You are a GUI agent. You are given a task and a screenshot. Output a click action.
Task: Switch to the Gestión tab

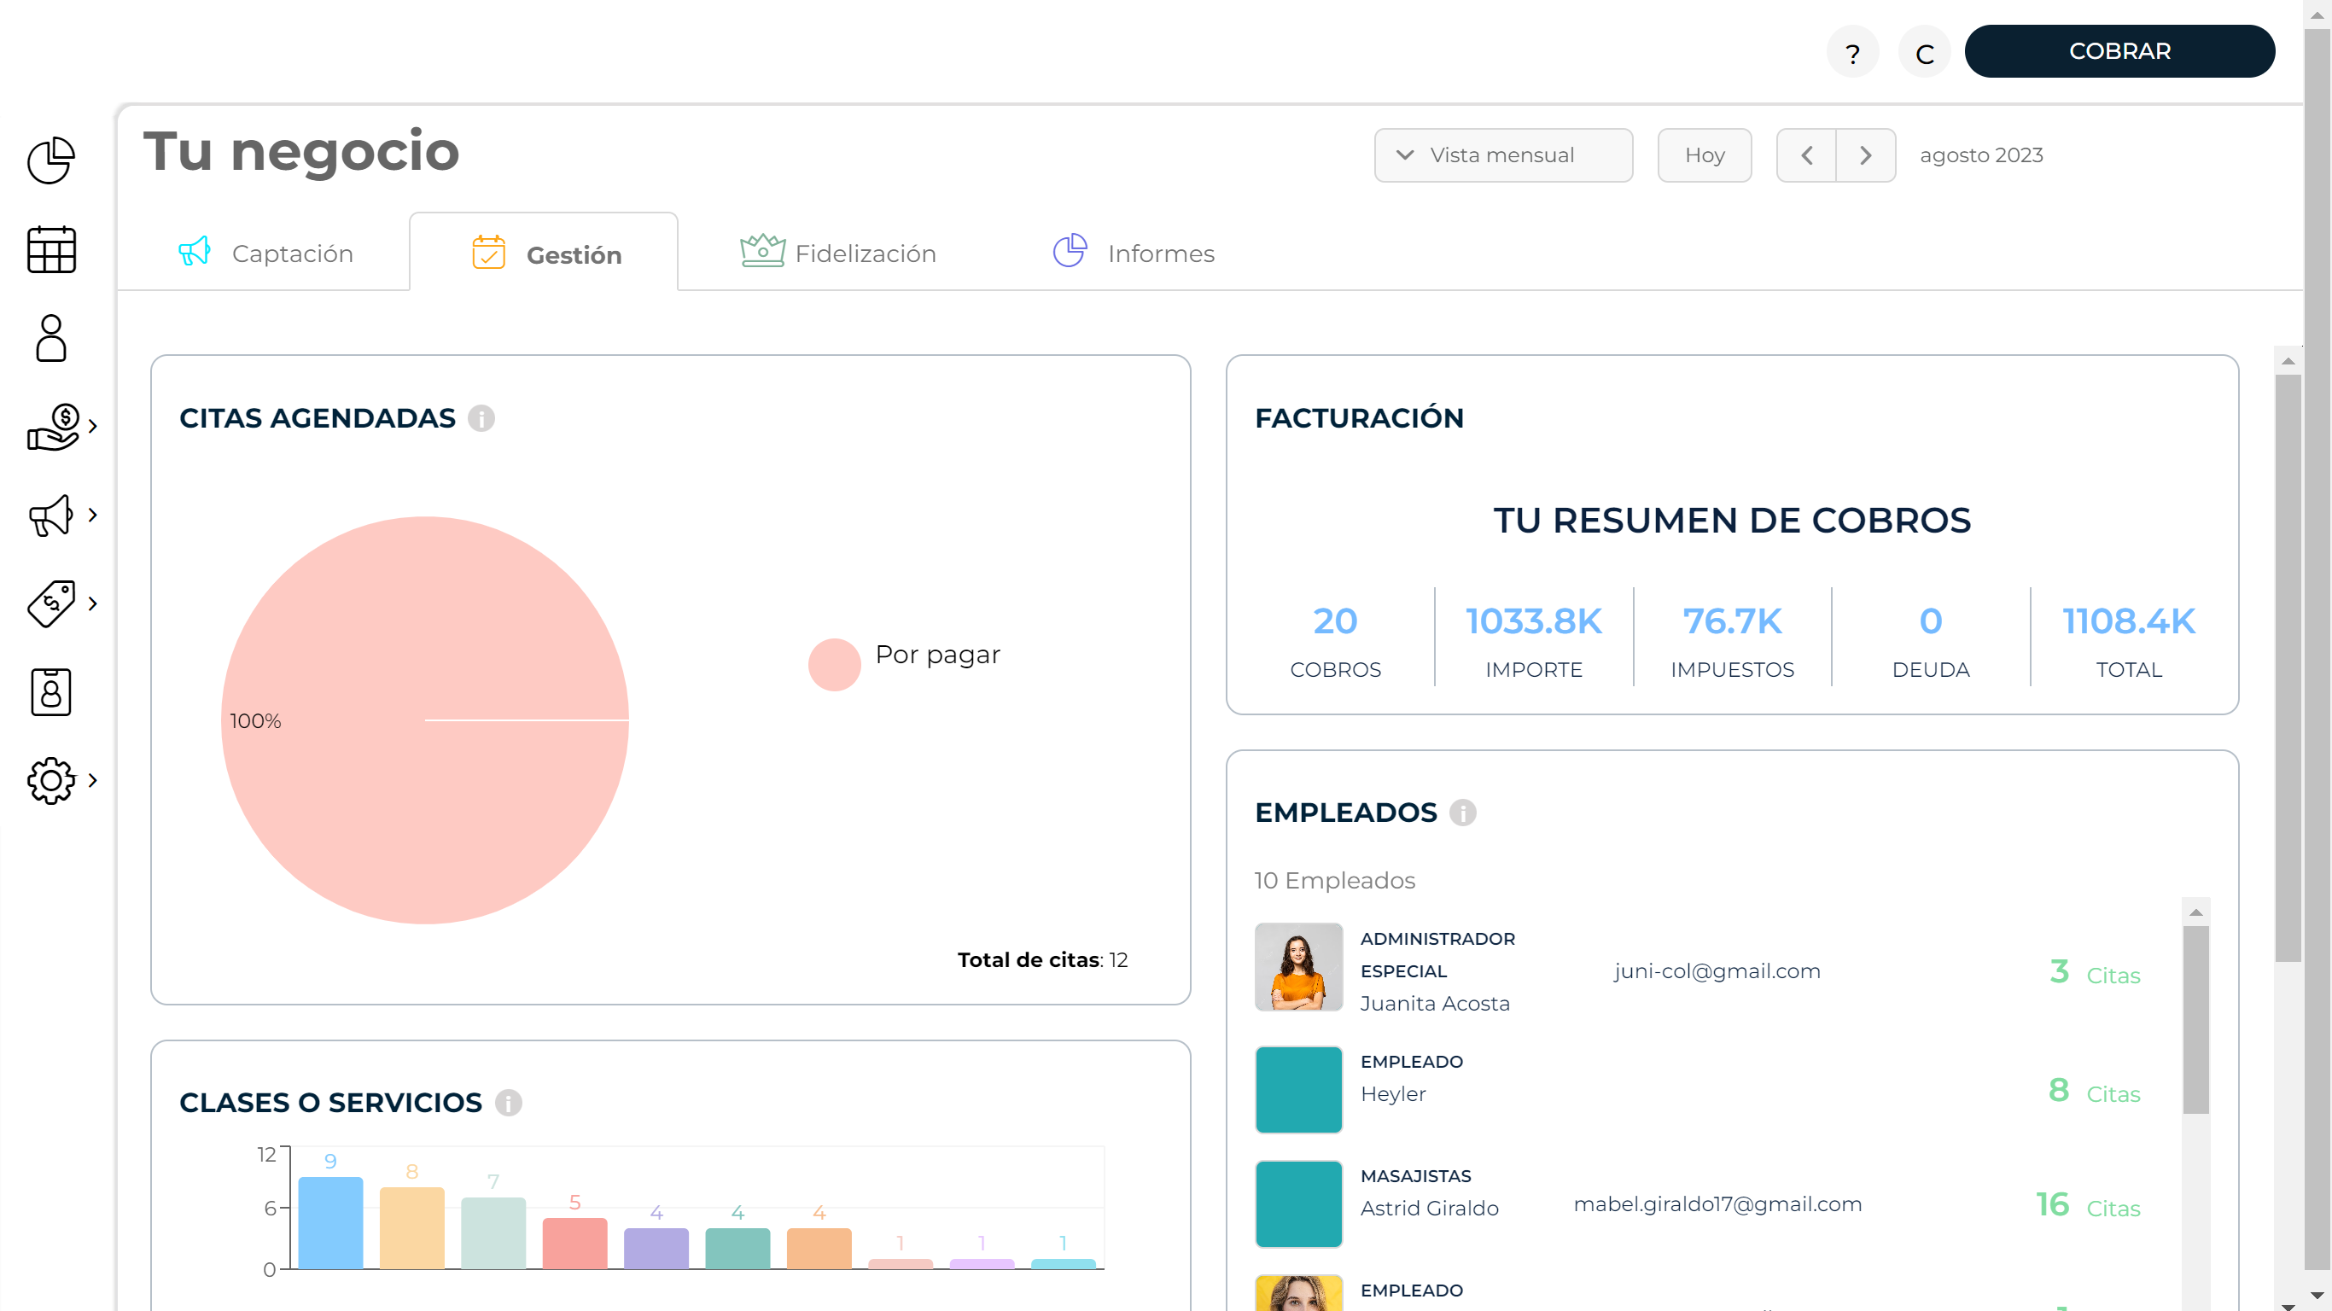pos(544,253)
